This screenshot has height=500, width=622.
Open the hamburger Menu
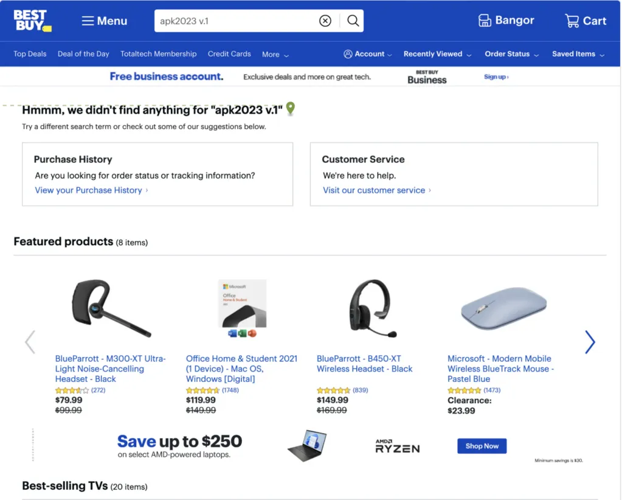(x=104, y=21)
